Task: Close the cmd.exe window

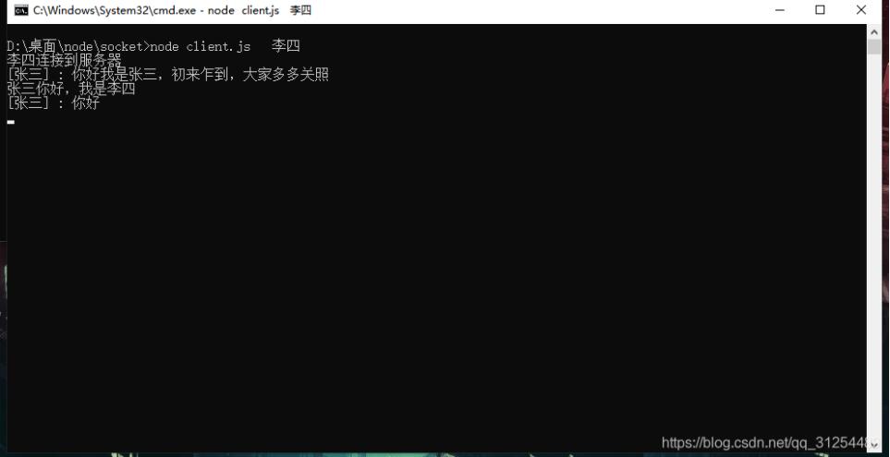Action: [x=860, y=10]
